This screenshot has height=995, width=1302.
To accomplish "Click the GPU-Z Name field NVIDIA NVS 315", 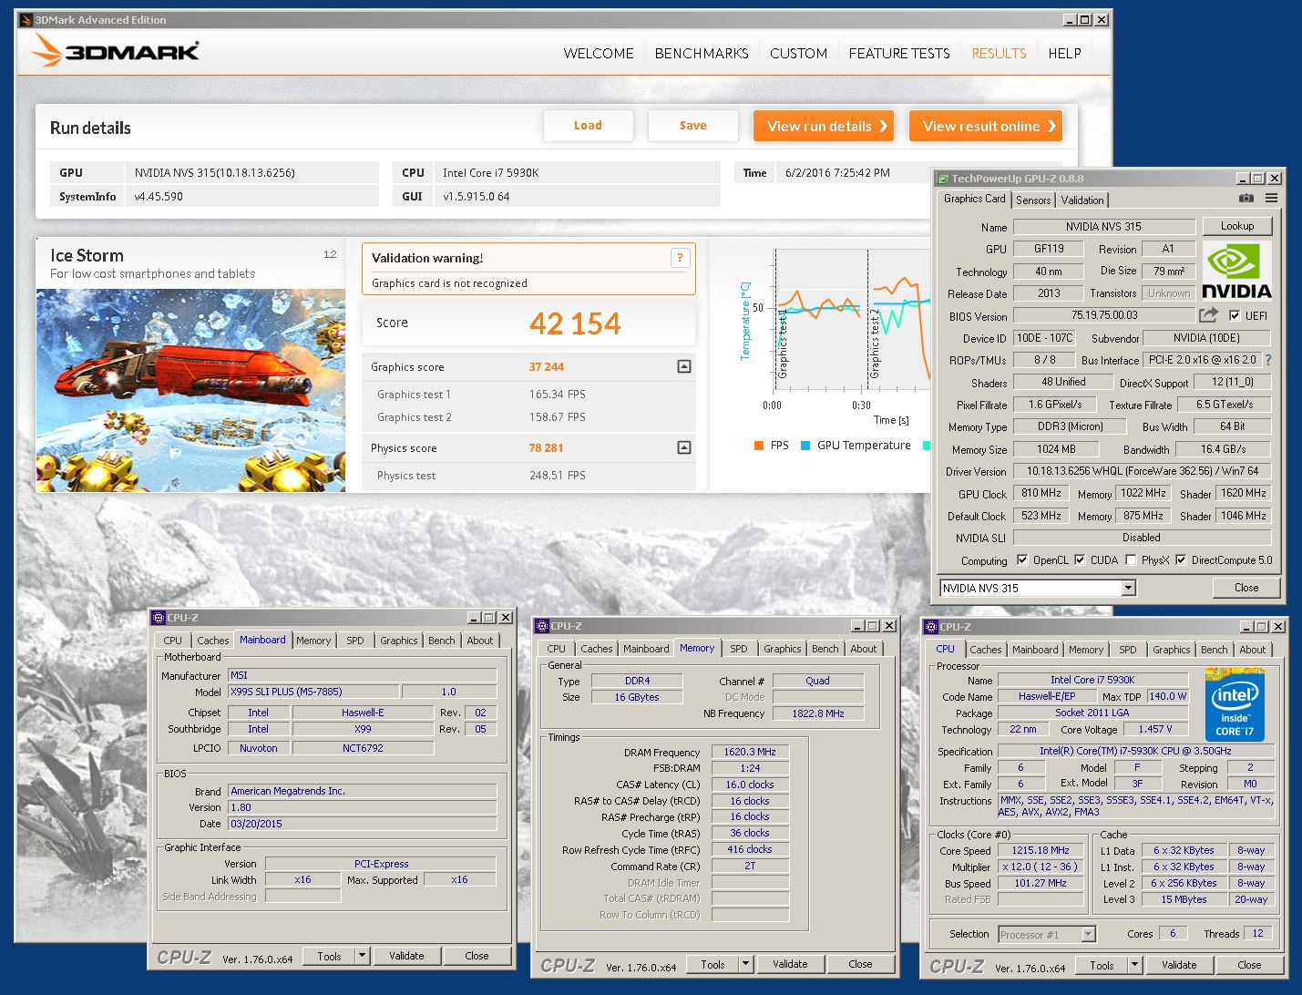I will [x=1103, y=227].
